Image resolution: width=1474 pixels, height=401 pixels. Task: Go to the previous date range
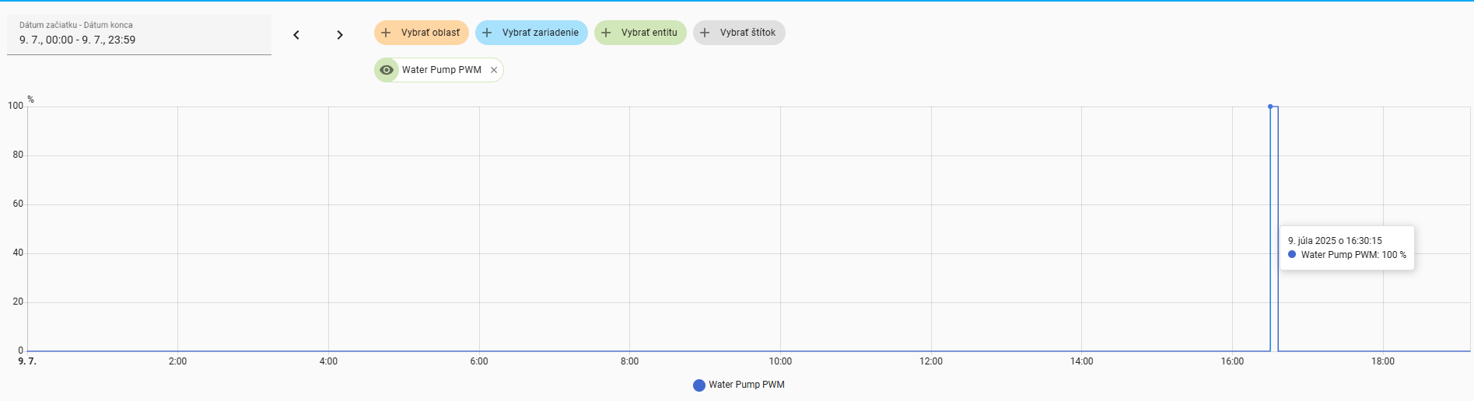(x=296, y=35)
